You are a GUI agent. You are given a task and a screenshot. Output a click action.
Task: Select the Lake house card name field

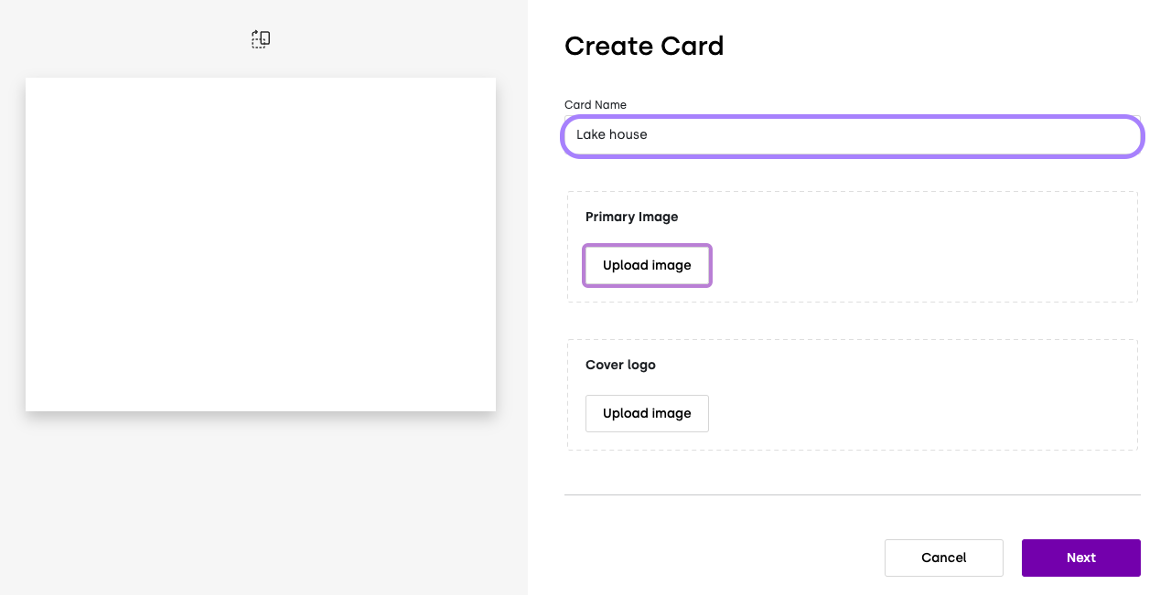tap(852, 135)
